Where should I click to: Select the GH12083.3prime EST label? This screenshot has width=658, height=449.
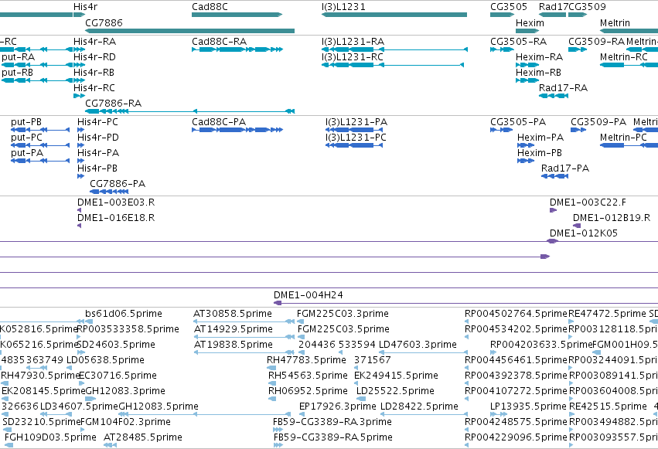125,392
